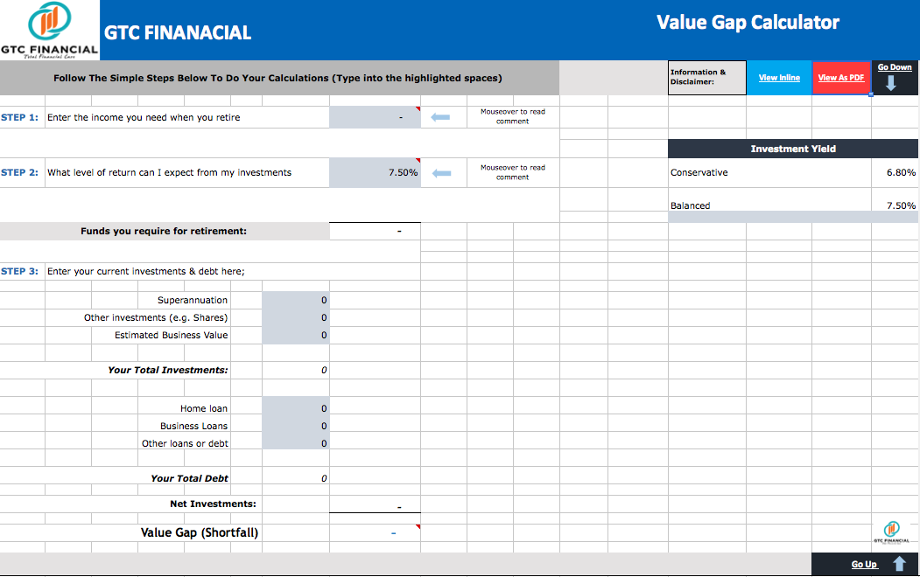Select the Superannuation value cell
The width and height of the screenshot is (920, 577).
click(x=296, y=300)
